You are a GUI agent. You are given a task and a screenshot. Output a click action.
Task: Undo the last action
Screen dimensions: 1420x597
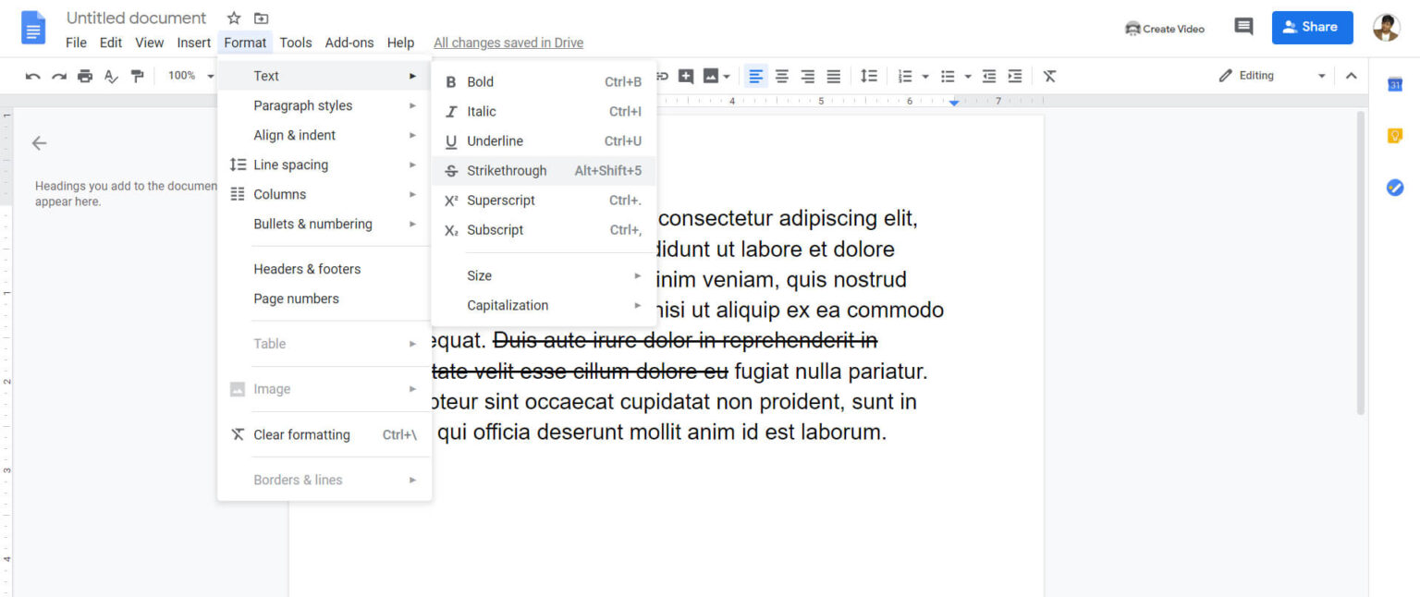click(x=32, y=76)
